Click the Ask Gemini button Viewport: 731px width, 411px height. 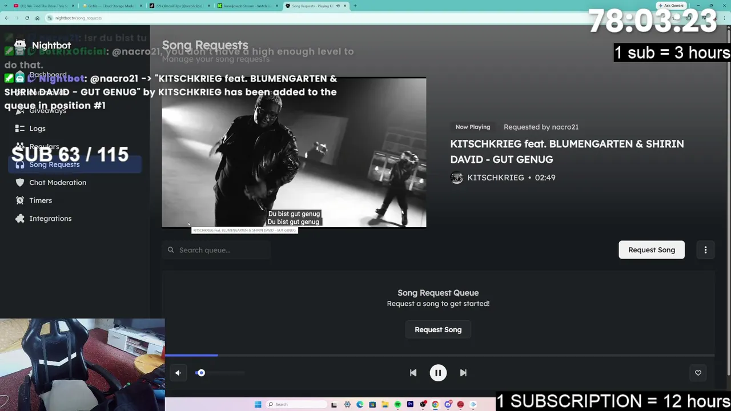click(671, 6)
